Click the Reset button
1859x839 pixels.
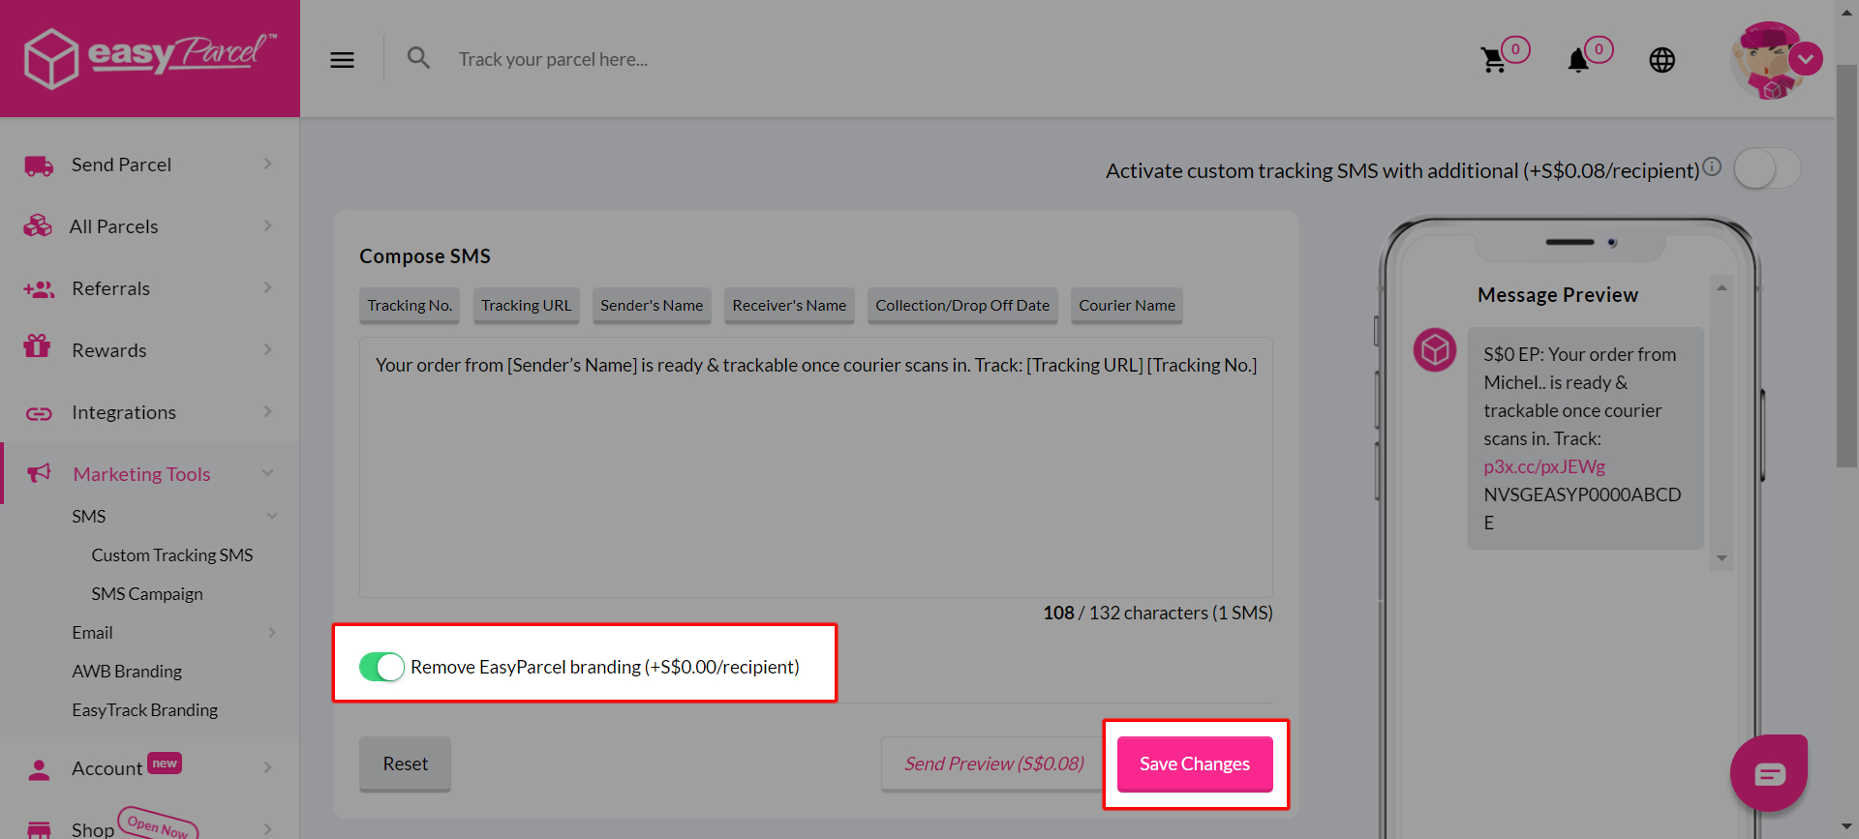pyautogui.click(x=405, y=764)
